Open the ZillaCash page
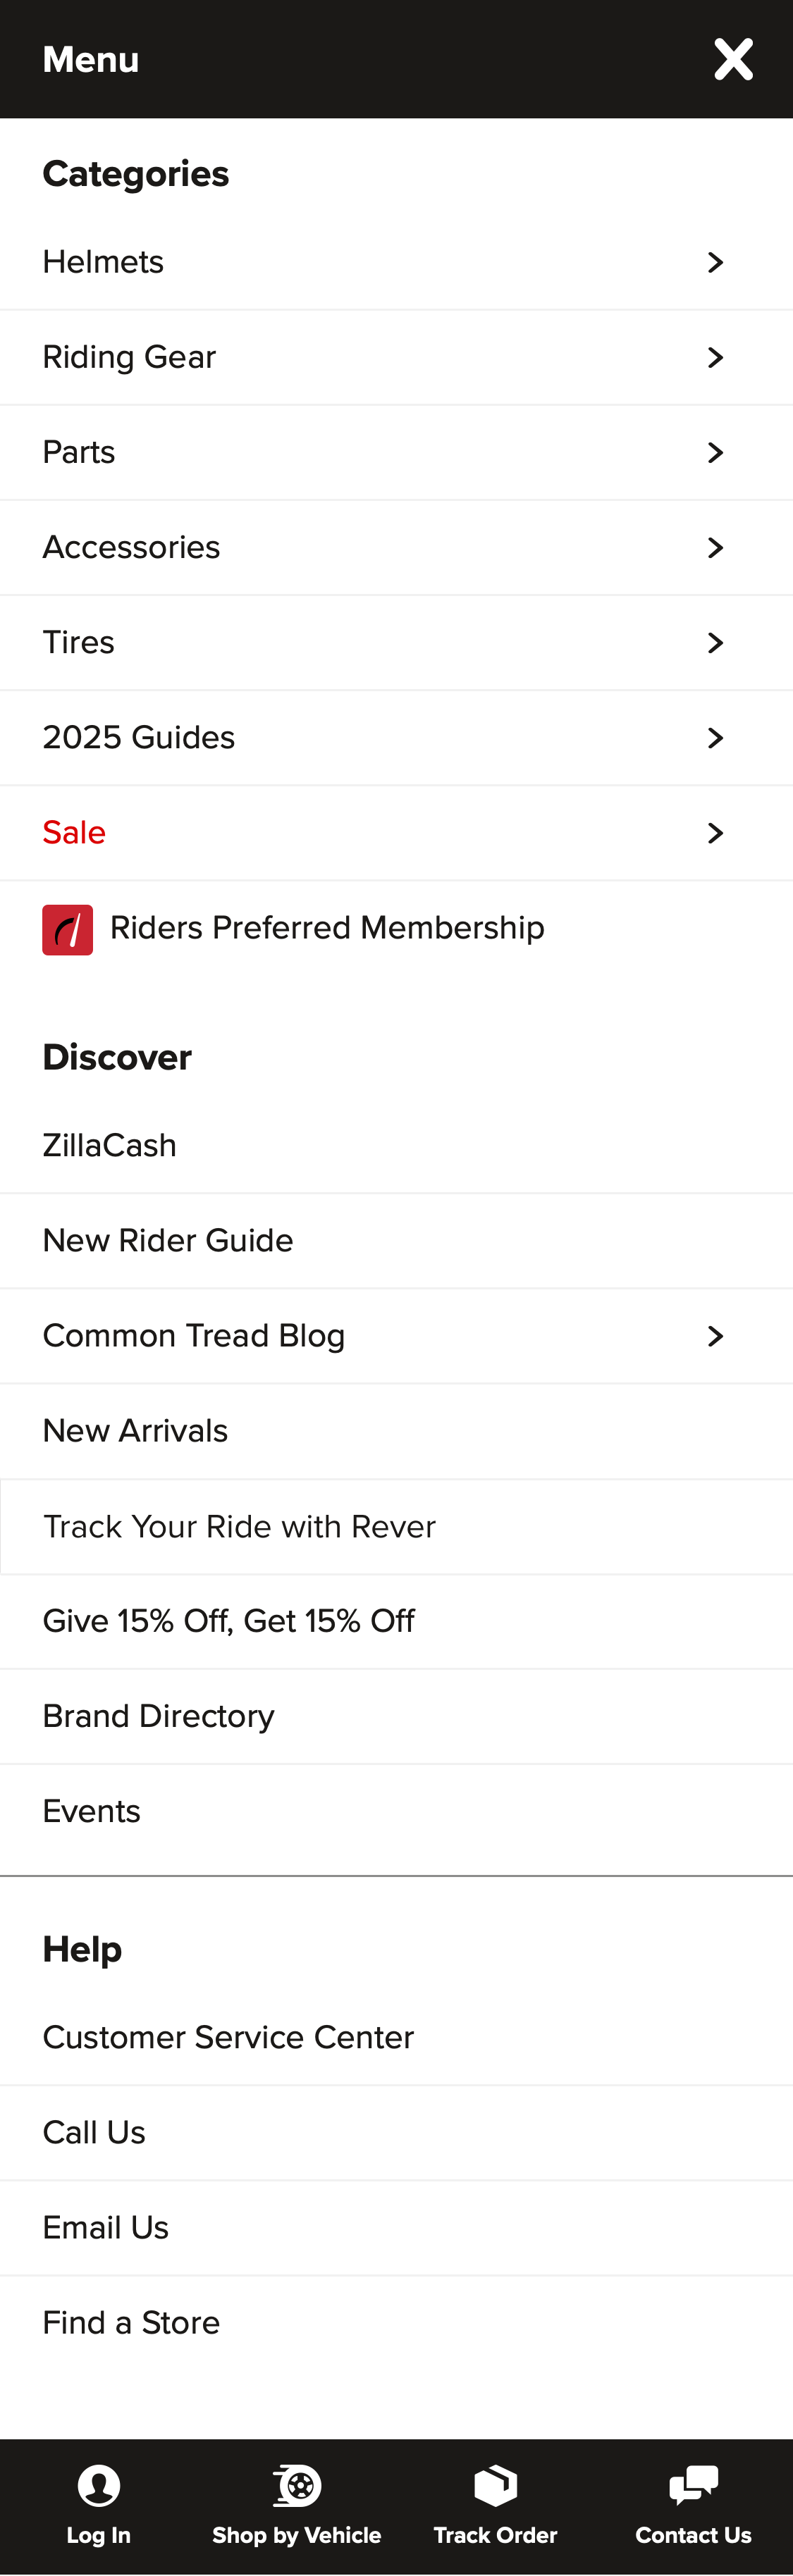 coord(109,1145)
